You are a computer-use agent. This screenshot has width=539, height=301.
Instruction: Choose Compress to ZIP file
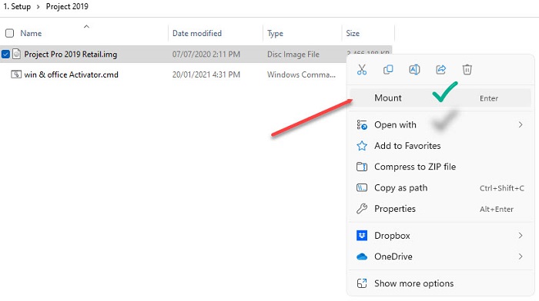pos(440,167)
